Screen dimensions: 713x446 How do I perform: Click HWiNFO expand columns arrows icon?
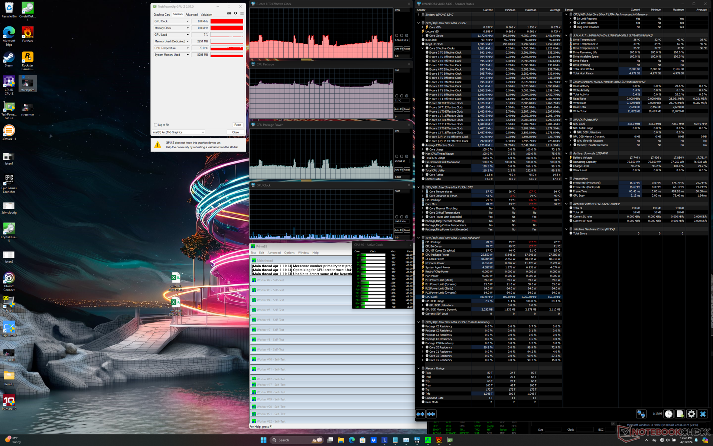[x=420, y=414]
